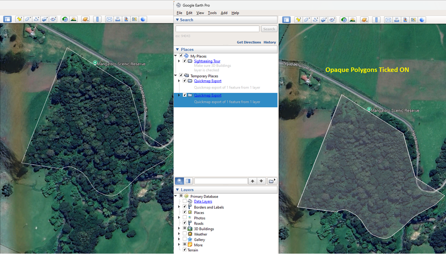Click the Get Directions link
The image size is (446, 255).
click(249, 42)
